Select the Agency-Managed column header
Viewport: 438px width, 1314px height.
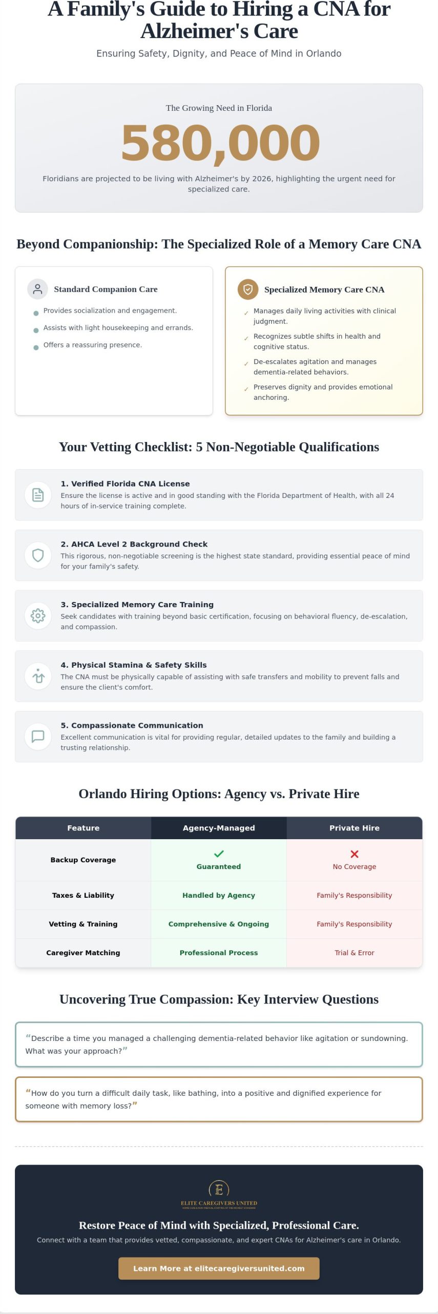(219, 828)
